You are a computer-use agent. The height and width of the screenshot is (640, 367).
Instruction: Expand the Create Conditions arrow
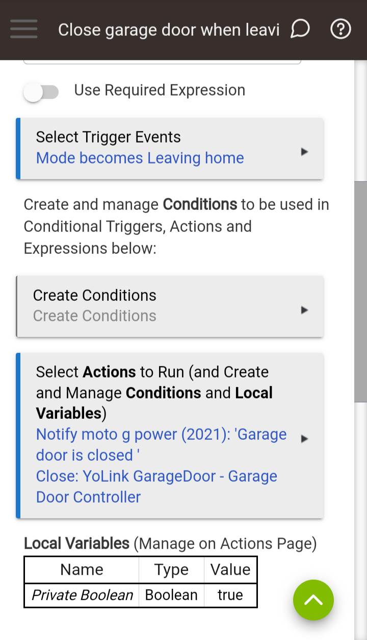(304, 310)
